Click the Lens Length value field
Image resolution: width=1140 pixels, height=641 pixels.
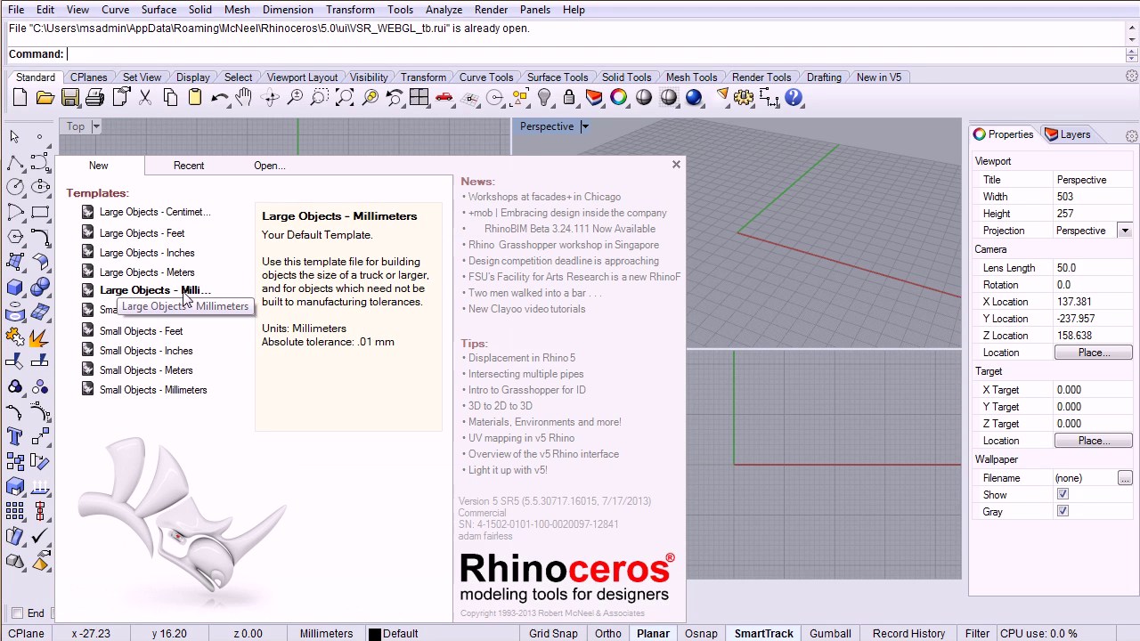click(x=1093, y=268)
